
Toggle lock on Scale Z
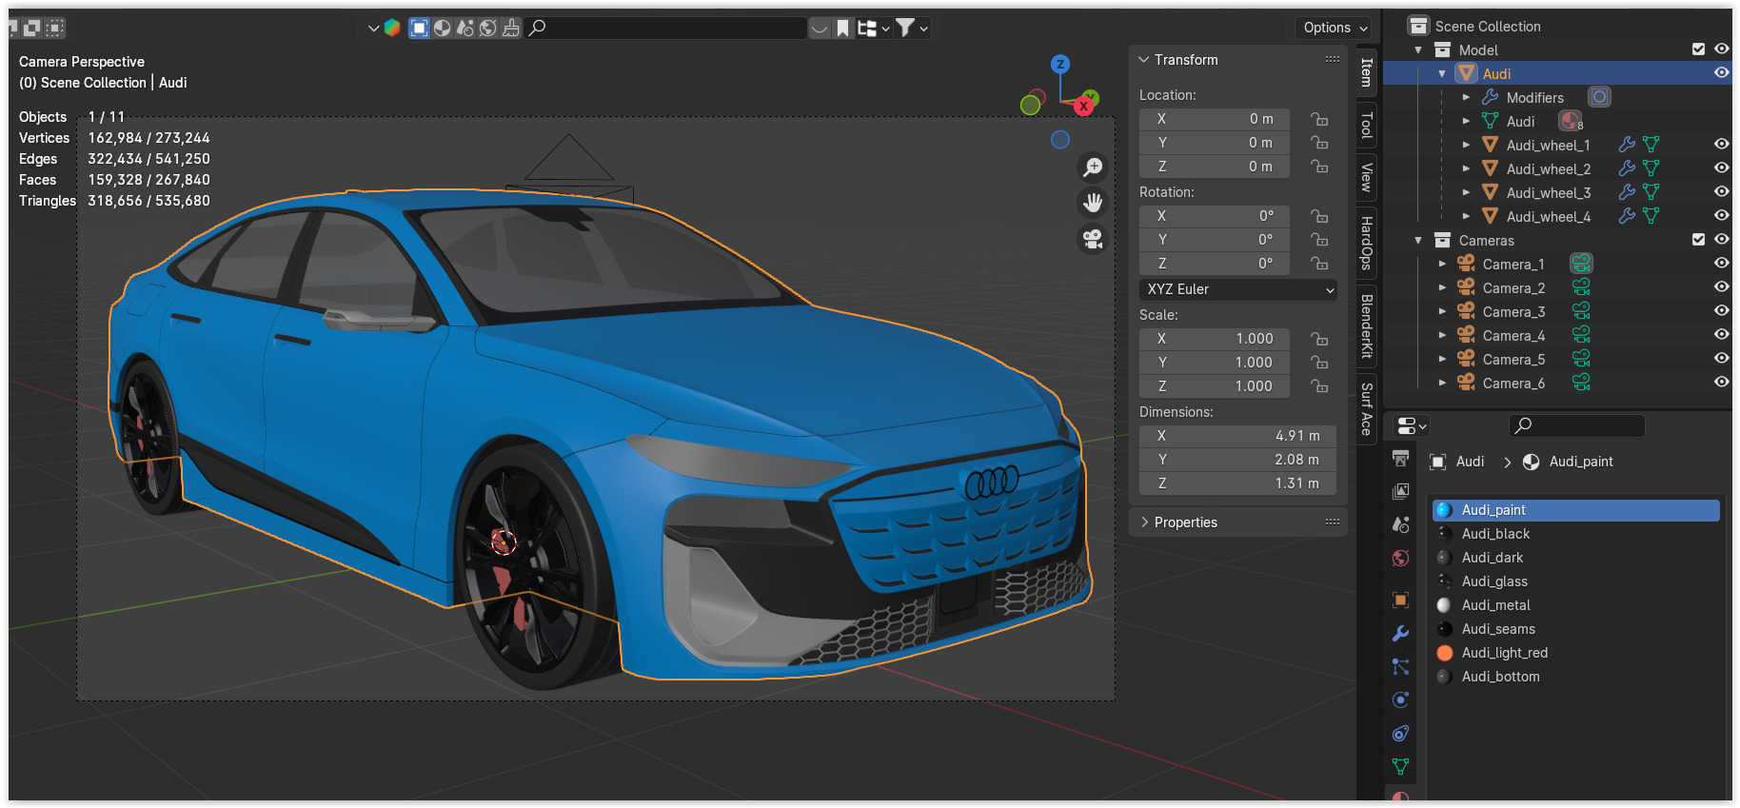click(1319, 386)
